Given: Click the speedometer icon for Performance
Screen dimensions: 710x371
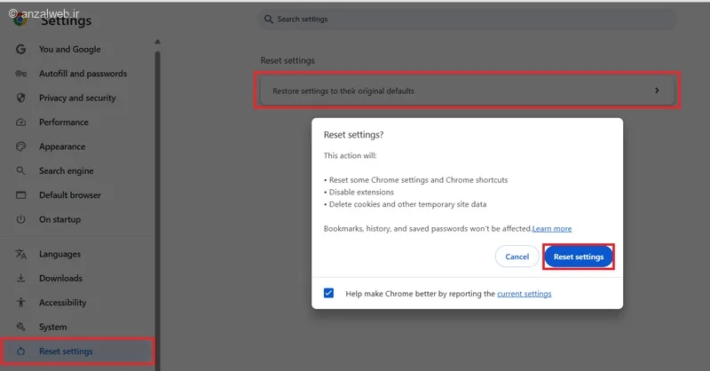Looking at the screenshot, I should click(x=20, y=122).
